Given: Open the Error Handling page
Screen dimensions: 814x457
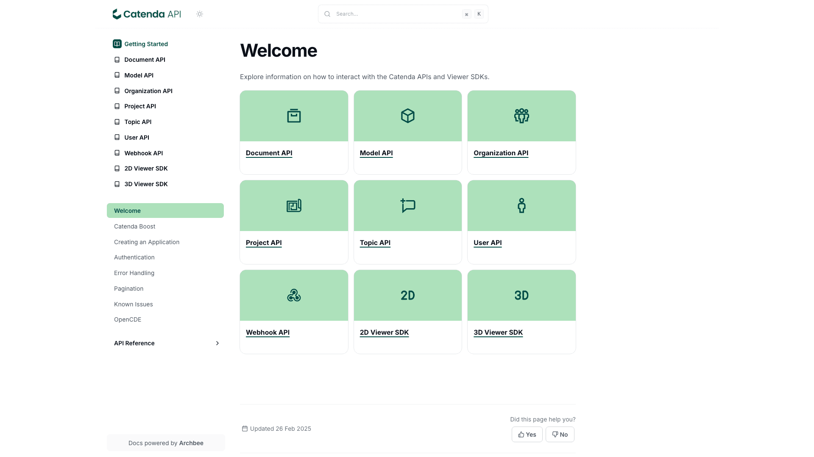Looking at the screenshot, I should click(x=134, y=273).
